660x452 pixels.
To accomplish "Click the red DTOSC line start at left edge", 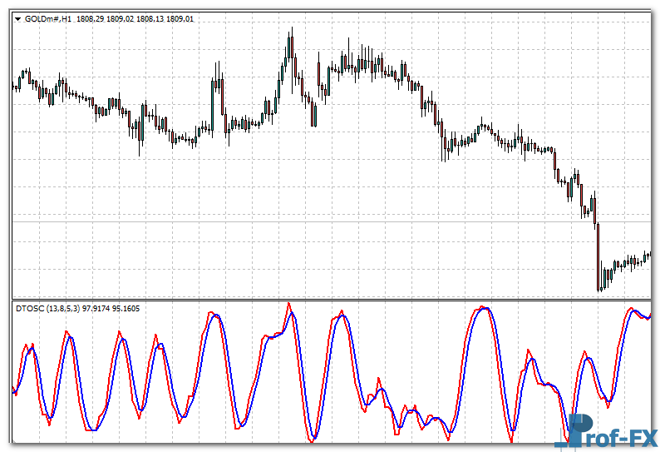I will 14,390.
